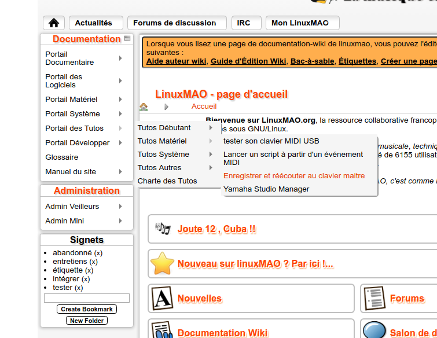Open the Mon LinuxMAO tab
The height and width of the screenshot is (338, 437).
(x=303, y=23)
